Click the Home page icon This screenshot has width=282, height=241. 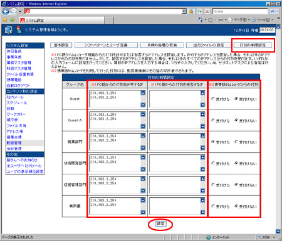point(201,20)
